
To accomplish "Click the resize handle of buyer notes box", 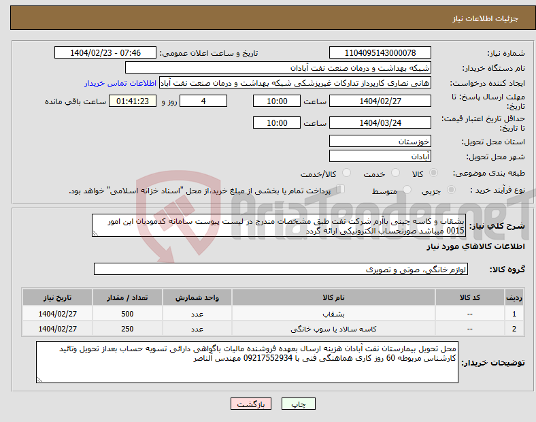I will pyautogui.click(x=39, y=379).
